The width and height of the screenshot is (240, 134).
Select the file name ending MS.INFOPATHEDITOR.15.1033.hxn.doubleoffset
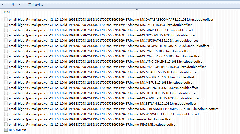tap(109, 46)
